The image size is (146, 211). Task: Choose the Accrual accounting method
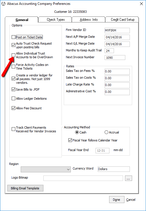click(106, 132)
